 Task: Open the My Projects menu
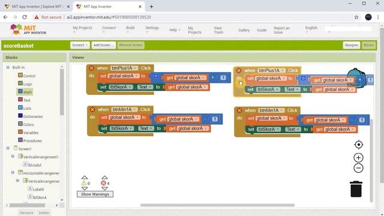tap(82, 29)
